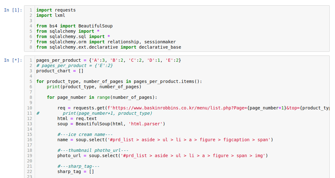Viewport: 335px width, 178px height.
Task: Click the sqlalchemy.orm import line
Action: 106,42
